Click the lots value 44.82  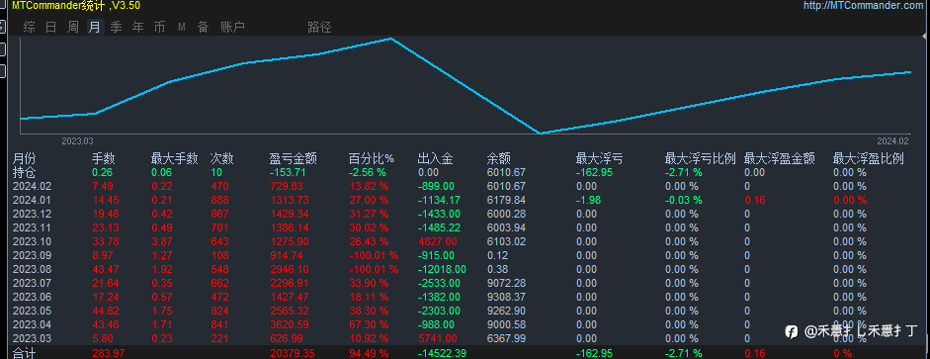tap(106, 311)
